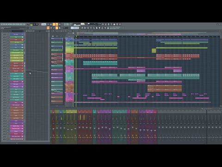Click the View playlist toolbar icon
This screenshot has width=222, height=167.
[82, 28]
